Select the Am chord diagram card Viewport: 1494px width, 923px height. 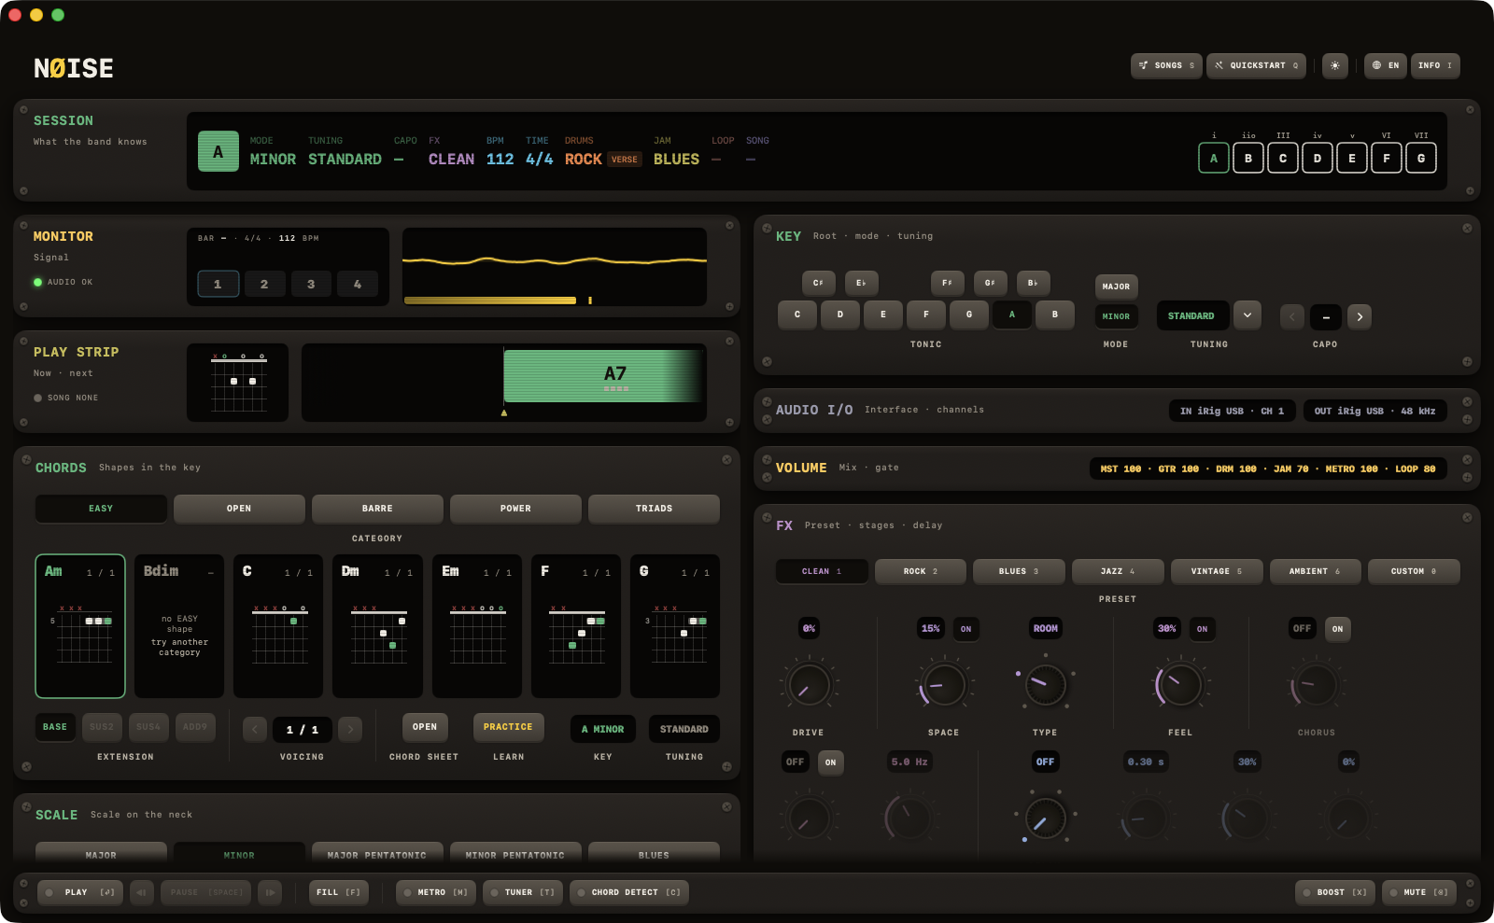pos(80,626)
